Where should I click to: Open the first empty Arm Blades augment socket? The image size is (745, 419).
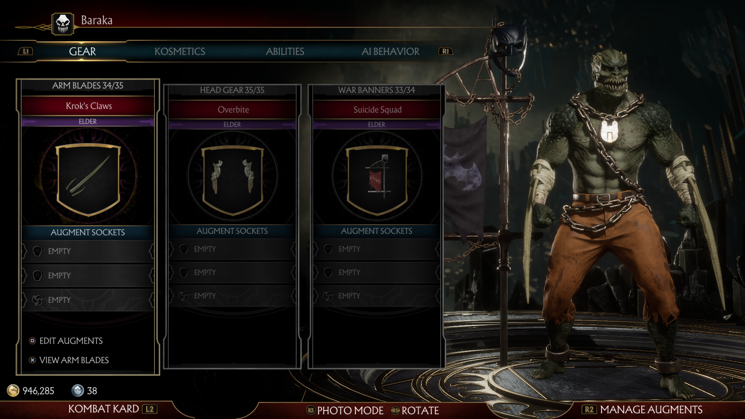pos(88,251)
